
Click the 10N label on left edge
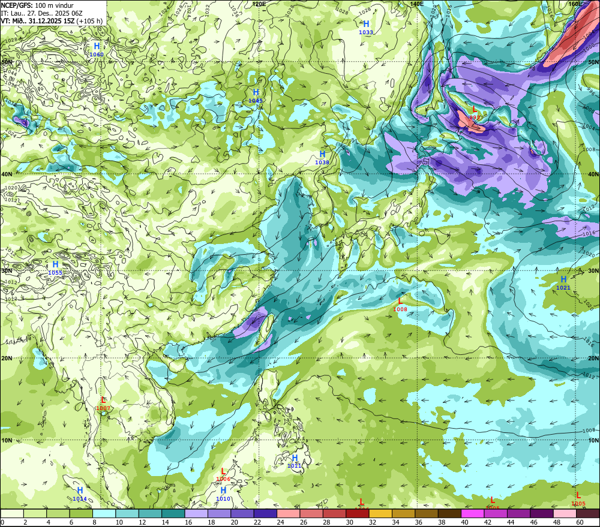tap(7, 440)
